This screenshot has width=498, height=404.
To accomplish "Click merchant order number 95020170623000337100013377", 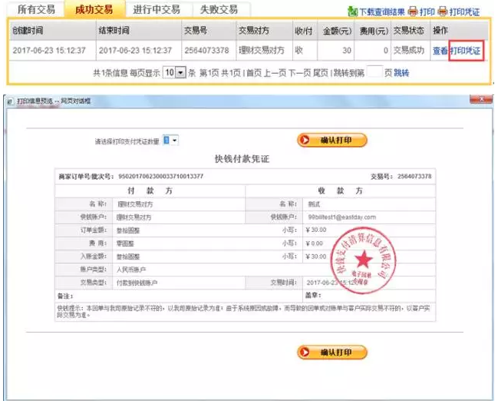I will click(x=160, y=177).
